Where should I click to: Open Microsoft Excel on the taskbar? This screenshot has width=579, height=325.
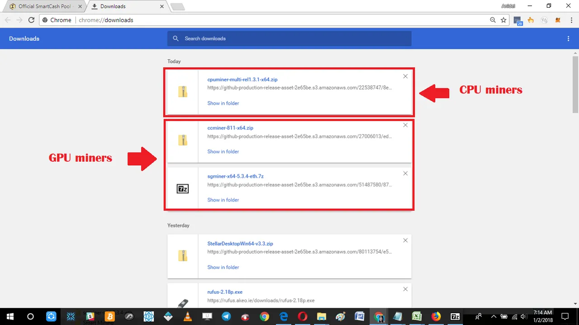point(417,316)
